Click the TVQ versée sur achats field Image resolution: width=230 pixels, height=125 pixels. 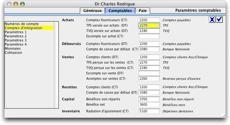149,31
